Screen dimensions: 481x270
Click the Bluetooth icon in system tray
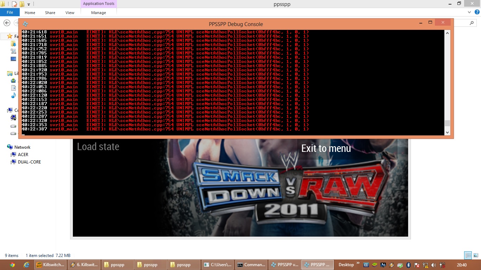click(408, 265)
